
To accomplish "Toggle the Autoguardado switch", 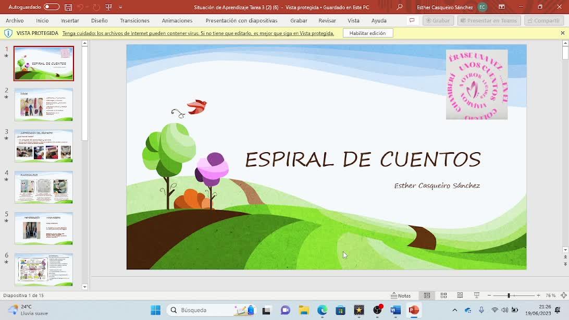I will coord(51,7).
